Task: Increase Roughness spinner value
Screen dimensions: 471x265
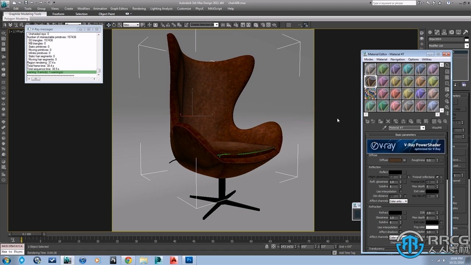Action: coord(437,159)
